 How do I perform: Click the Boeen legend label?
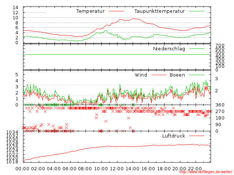177,75
